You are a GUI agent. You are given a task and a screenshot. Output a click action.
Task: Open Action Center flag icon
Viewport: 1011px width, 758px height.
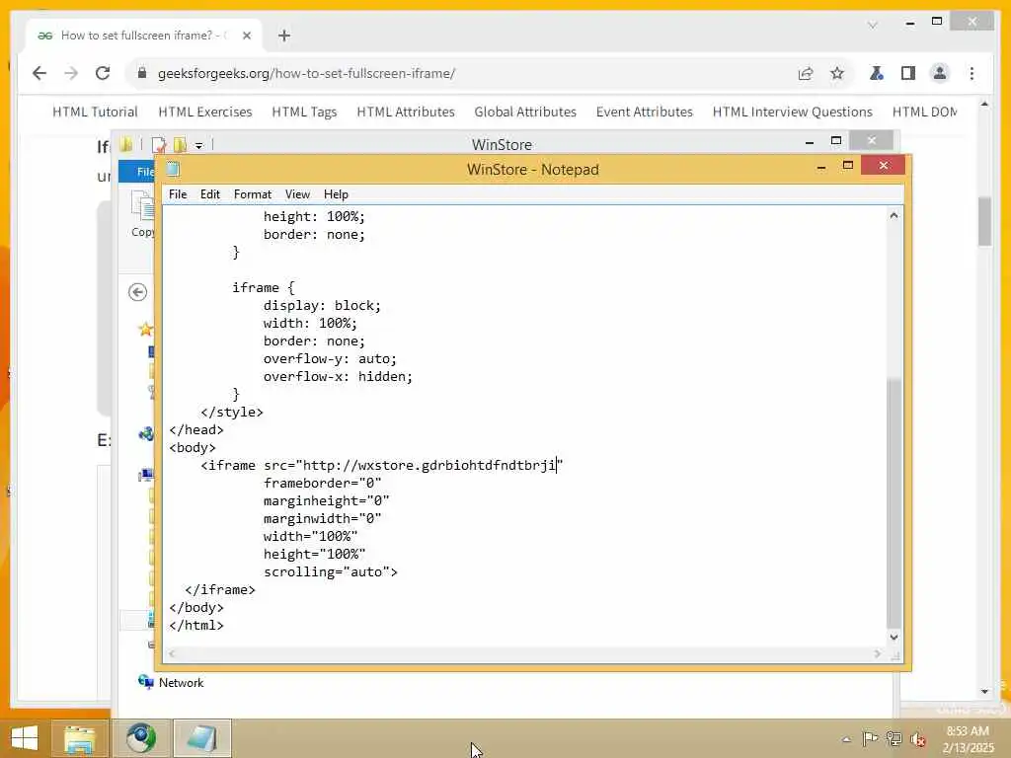coord(870,738)
